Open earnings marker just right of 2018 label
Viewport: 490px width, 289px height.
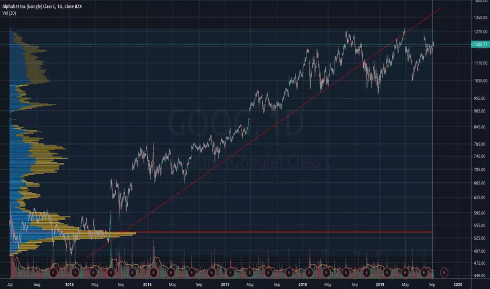click(x=309, y=272)
